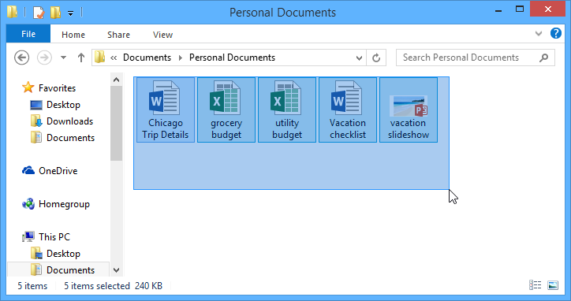
Task: Select the Vacation checklist Word document
Action: click(x=348, y=110)
